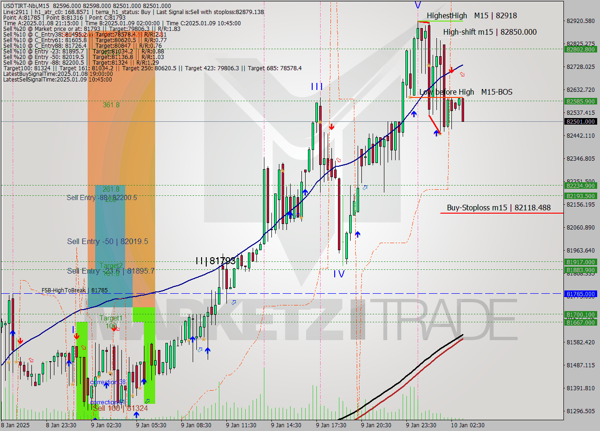600x431 pixels.
Task: Click the 261.8 Fibonacci level label
Action: tap(111, 189)
